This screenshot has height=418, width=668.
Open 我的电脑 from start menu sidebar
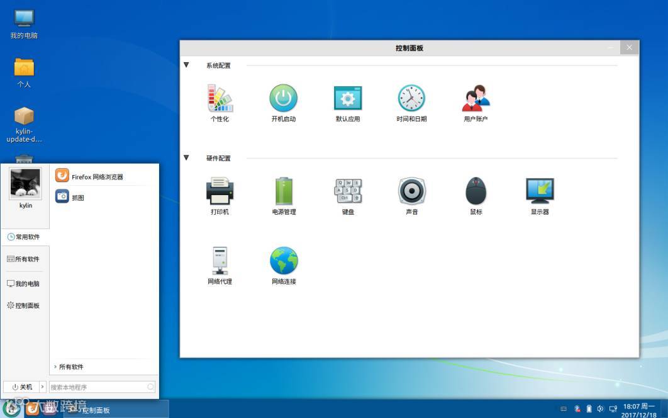click(x=25, y=284)
